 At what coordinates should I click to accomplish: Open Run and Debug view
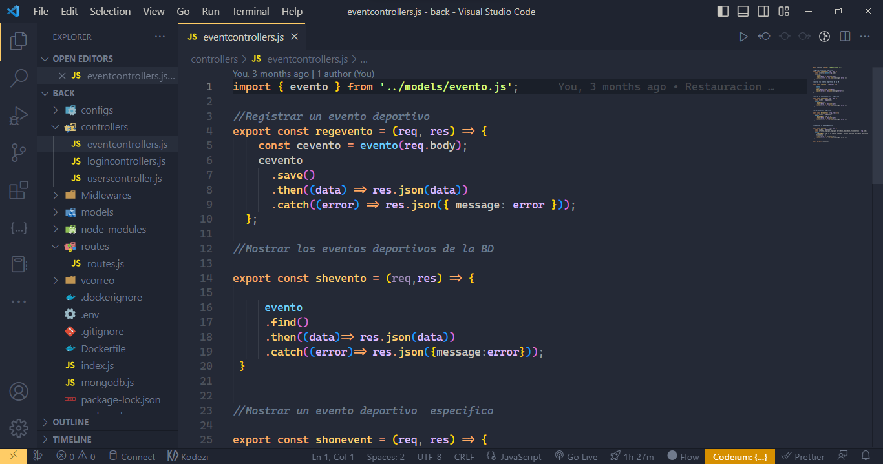pyautogui.click(x=19, y=116)
